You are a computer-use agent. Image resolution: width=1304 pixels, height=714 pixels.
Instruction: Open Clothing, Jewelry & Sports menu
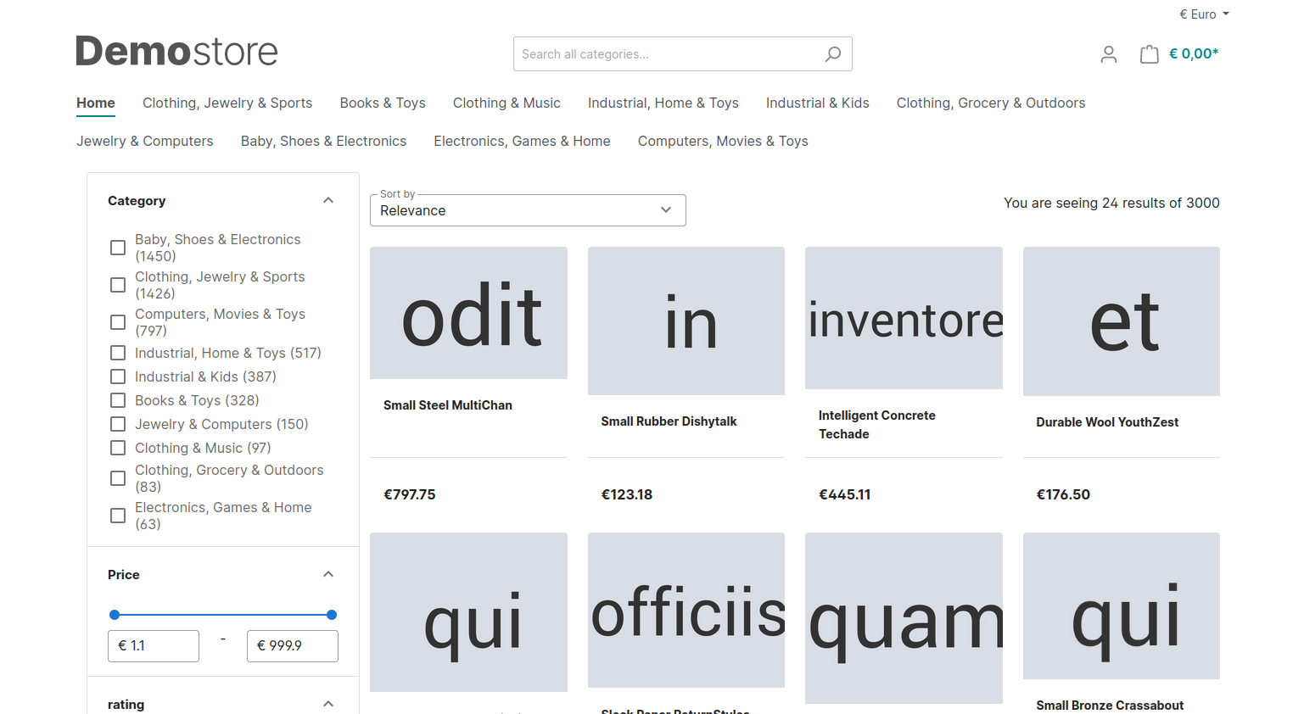pyautogui.click(x=227, y=103)
